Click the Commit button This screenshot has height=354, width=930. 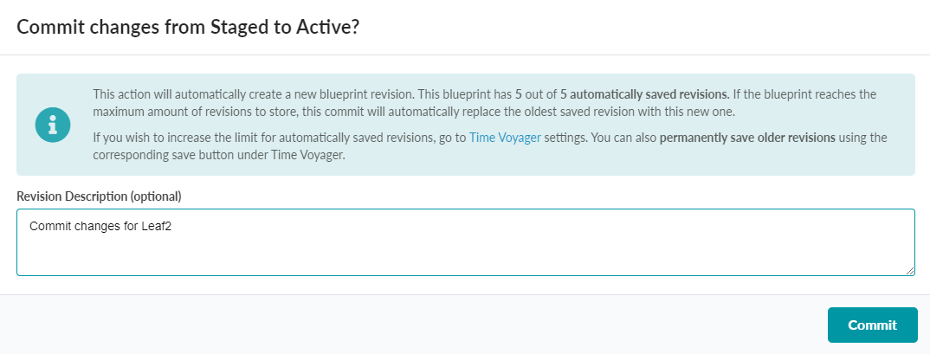point(872,325)
